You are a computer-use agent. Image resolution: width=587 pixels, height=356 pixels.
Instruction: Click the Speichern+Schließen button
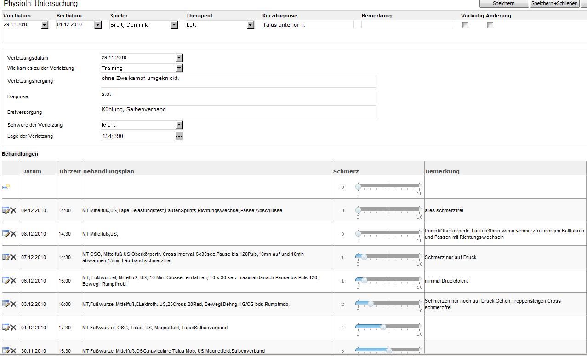pos(554,4)
